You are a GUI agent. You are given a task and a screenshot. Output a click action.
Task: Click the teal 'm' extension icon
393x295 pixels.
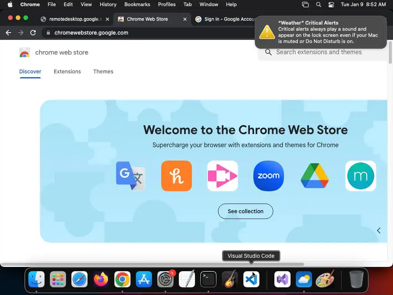coord(361,176)
